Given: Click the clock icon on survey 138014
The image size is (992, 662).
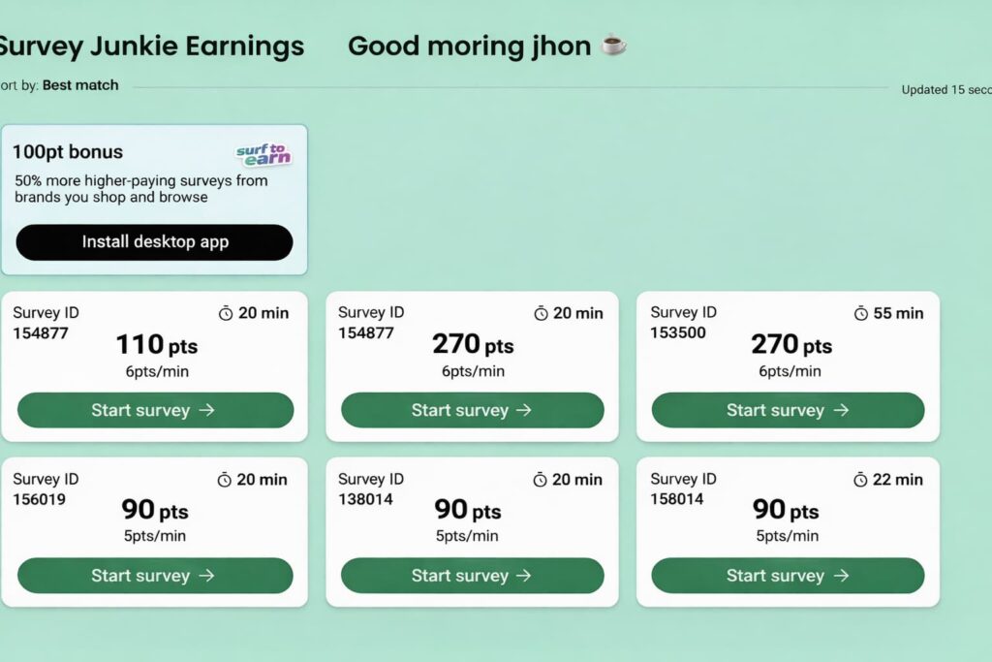Looking at the screenshot, I should tap(539, 479).
